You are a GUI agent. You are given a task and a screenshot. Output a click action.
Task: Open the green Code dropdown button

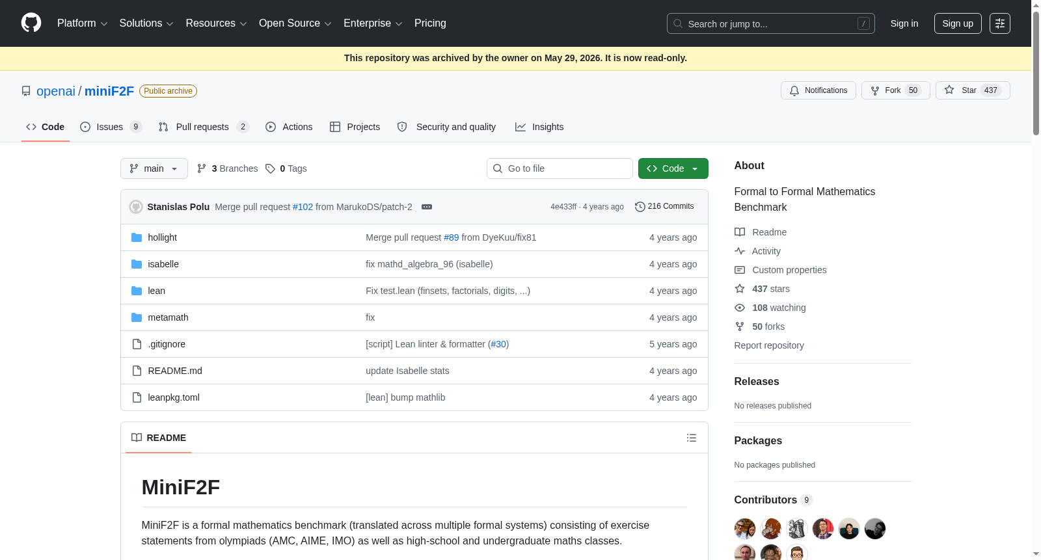coord(673,168)
